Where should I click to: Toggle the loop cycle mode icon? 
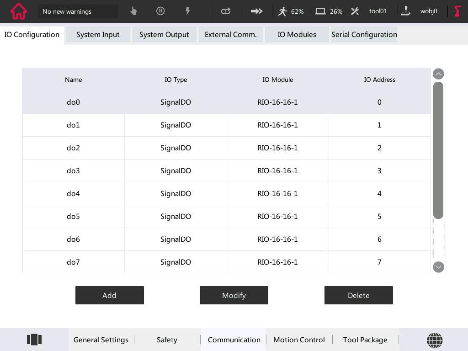(226, 11)
